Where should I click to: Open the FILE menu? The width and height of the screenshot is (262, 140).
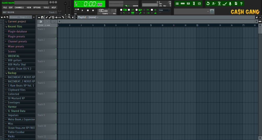[x=5, y=8]
